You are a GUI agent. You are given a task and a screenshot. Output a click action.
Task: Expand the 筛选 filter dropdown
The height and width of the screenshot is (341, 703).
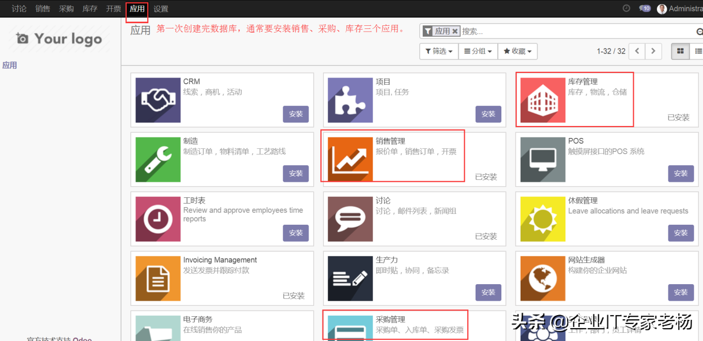(x=439, y=51)
